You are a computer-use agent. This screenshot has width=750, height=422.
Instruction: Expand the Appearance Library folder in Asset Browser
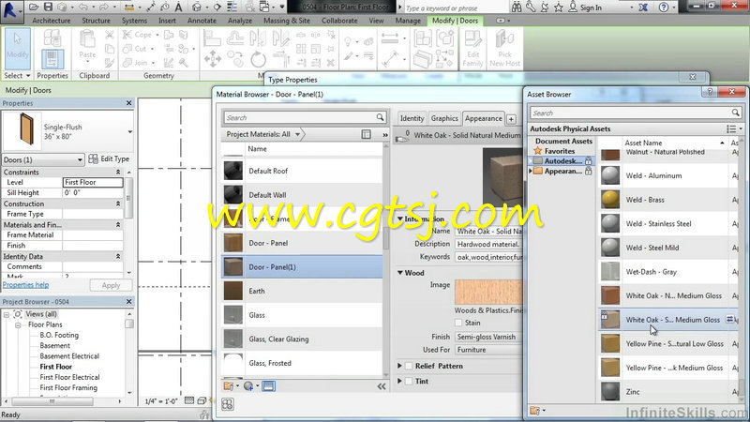click(x=531, y=171)
